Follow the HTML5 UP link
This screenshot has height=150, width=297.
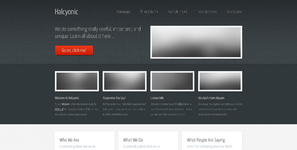coord(59,109)
